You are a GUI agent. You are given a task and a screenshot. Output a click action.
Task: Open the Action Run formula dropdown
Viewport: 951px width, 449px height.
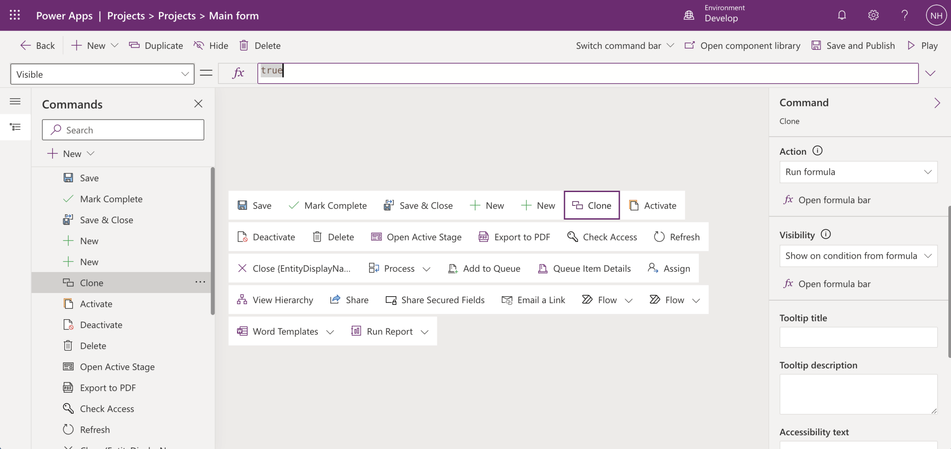pyautogui.click(x=858, y=172)
